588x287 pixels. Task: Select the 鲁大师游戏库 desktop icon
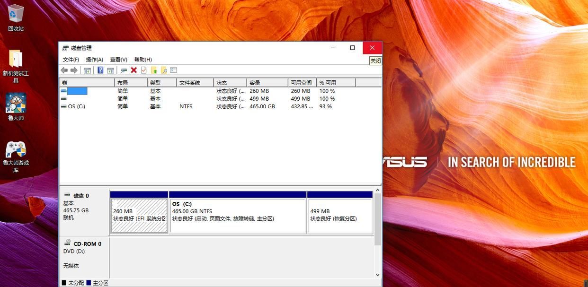(16, 157)
